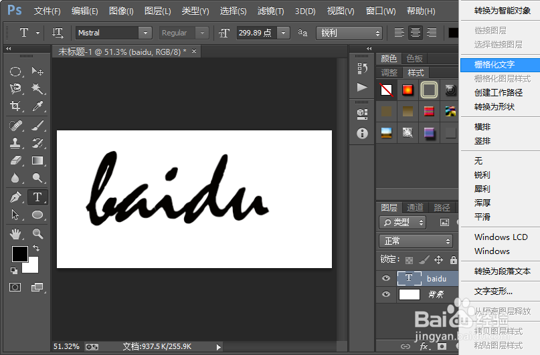Screen dimensions: 540x355
Task: Select the Elliptical Marquee tool
Action: pyautogui.click(x=15, y=72)
